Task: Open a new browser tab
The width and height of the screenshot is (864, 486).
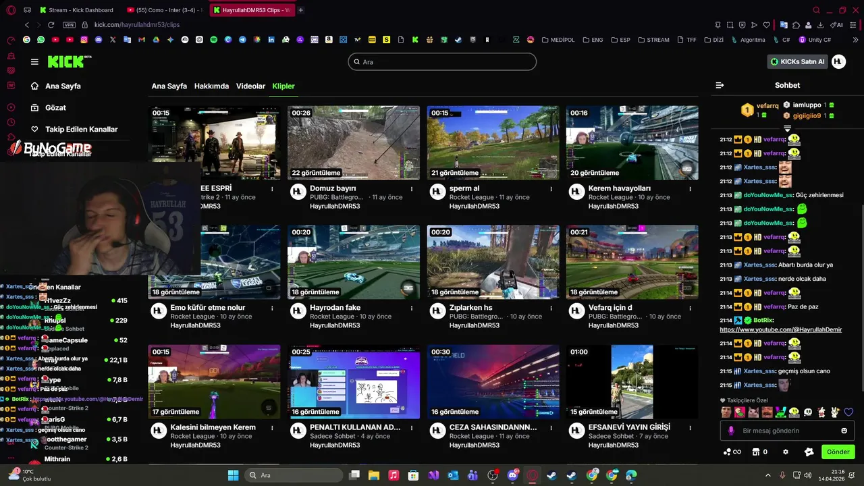Action: pyautogui.click(x=300, y=10)
